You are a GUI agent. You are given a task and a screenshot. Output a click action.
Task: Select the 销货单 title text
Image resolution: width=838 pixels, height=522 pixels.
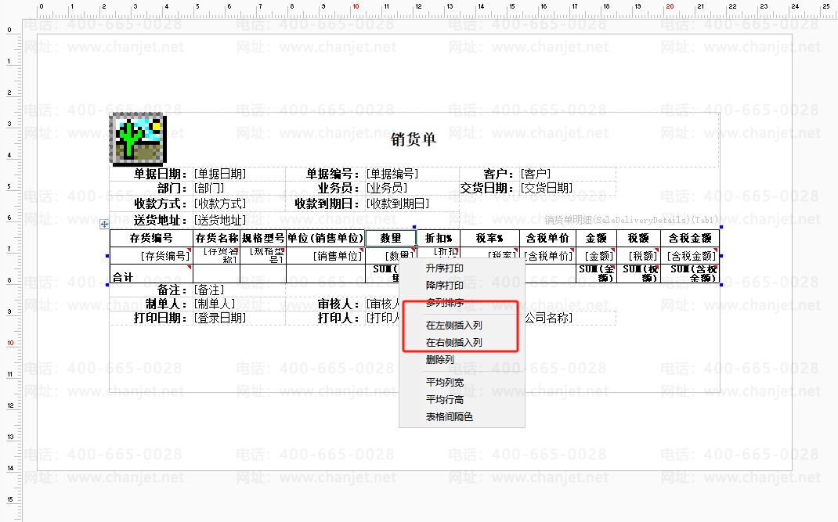click(x=414, y=140)
